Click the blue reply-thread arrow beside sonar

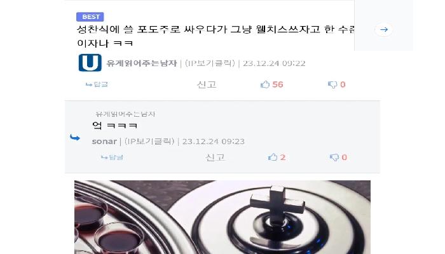tap(75, 138)
